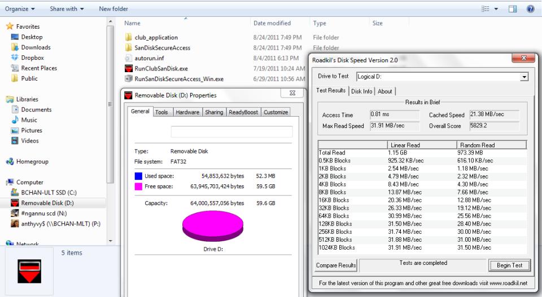This screenshot has height=297, width=542.
Task: Open the Music library icon
Action: point(15,119)
